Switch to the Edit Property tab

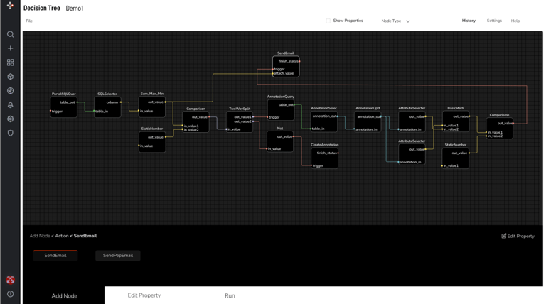144,295
